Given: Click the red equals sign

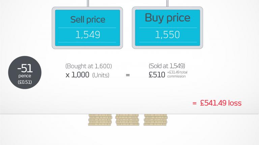Looking at the screenshot, I should [x=195, y=103].
